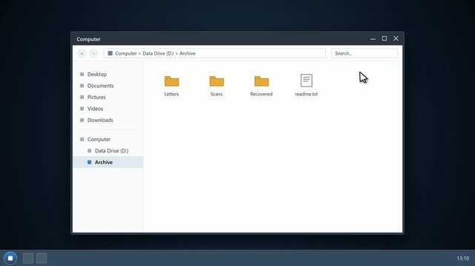Click the Downloads sidebar bullet icon
The image size is (475, 266).
click(82, 120)
